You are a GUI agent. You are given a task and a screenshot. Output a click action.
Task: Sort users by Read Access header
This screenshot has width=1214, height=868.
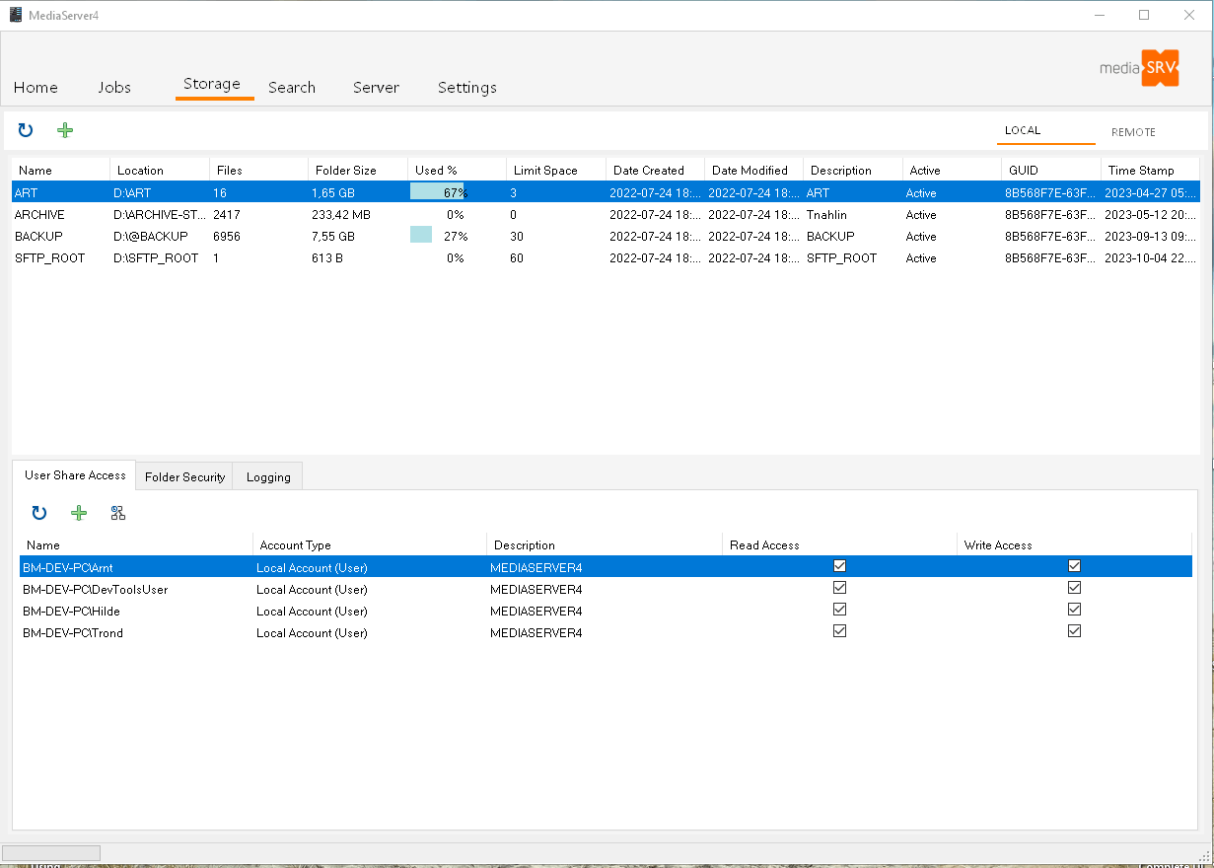(839, 545)
